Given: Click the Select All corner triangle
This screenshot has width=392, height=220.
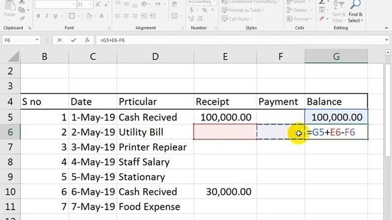Looking at the screenshot, I should pos(13,56).
